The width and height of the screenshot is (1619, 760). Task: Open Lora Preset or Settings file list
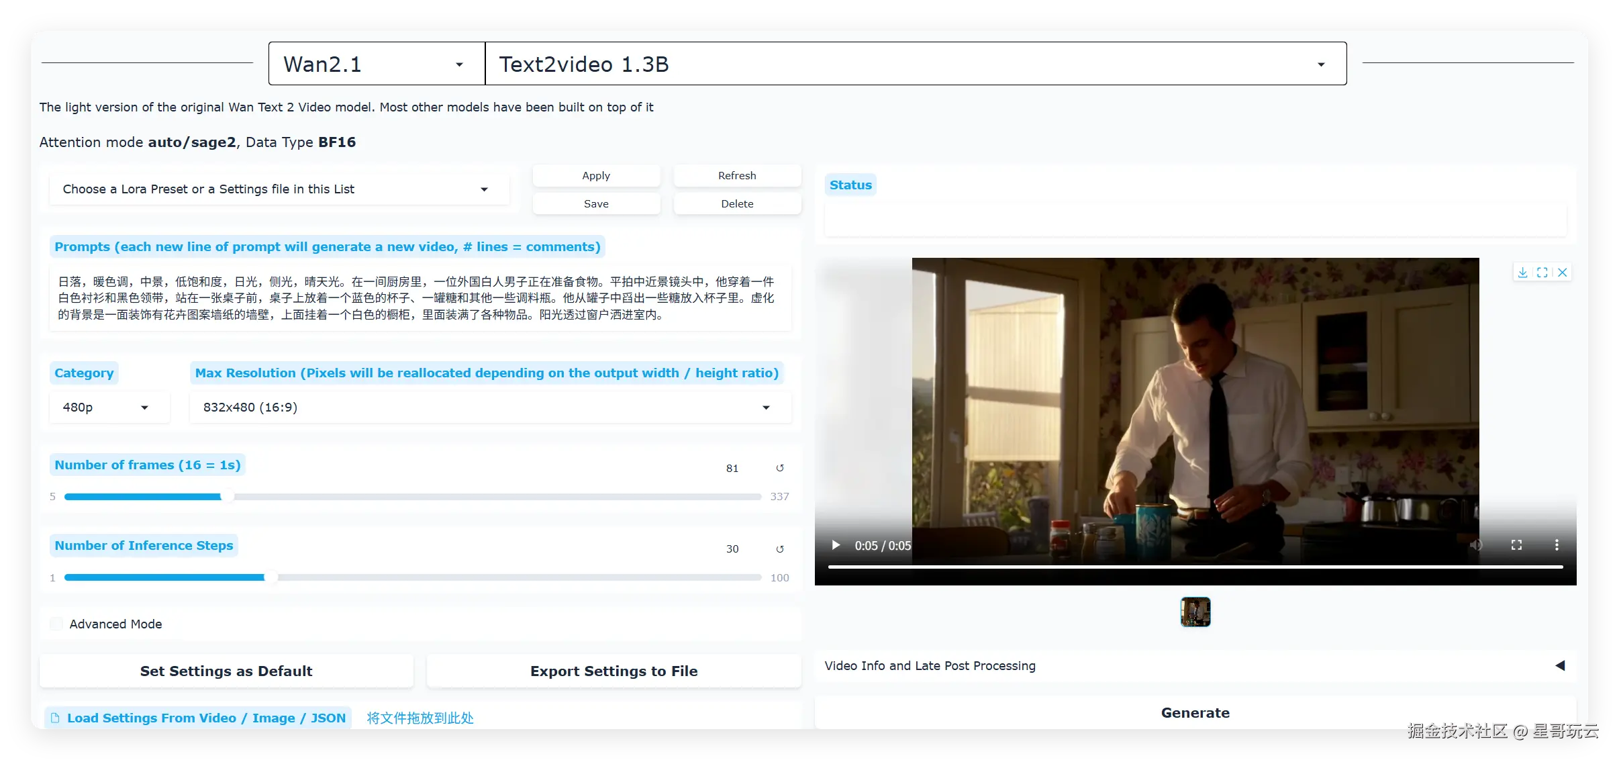coord(279,189)
